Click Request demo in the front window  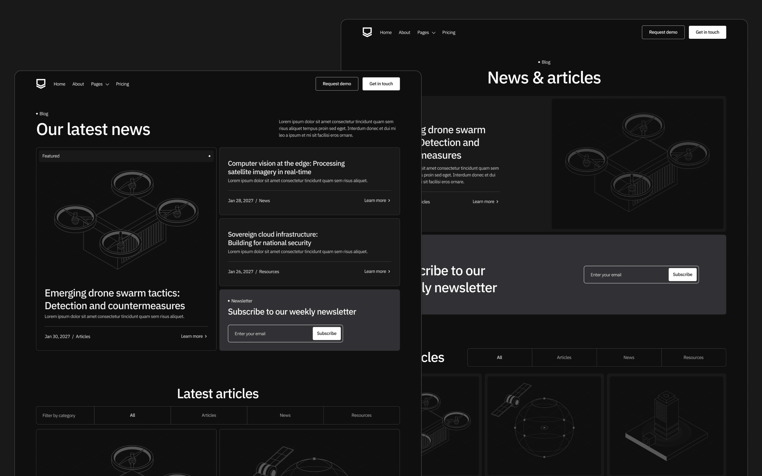coord(337,84)
